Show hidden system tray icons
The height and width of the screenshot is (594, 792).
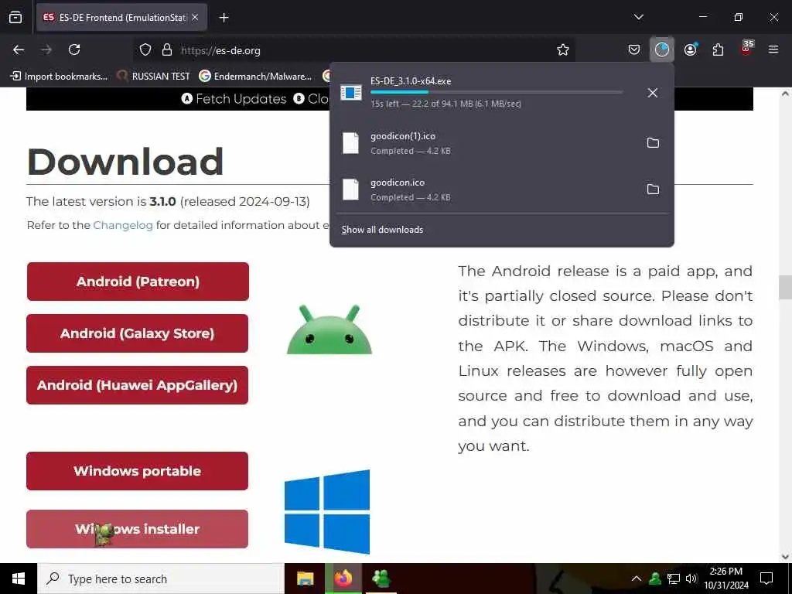coord(637,579)
